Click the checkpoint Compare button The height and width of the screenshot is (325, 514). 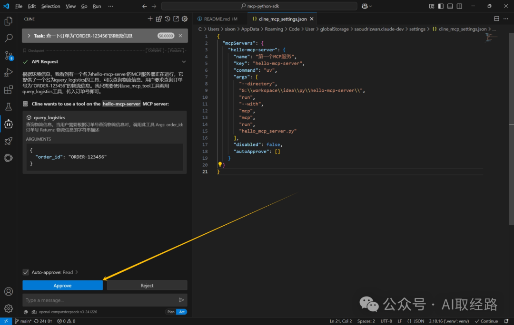tap(154, 50)
